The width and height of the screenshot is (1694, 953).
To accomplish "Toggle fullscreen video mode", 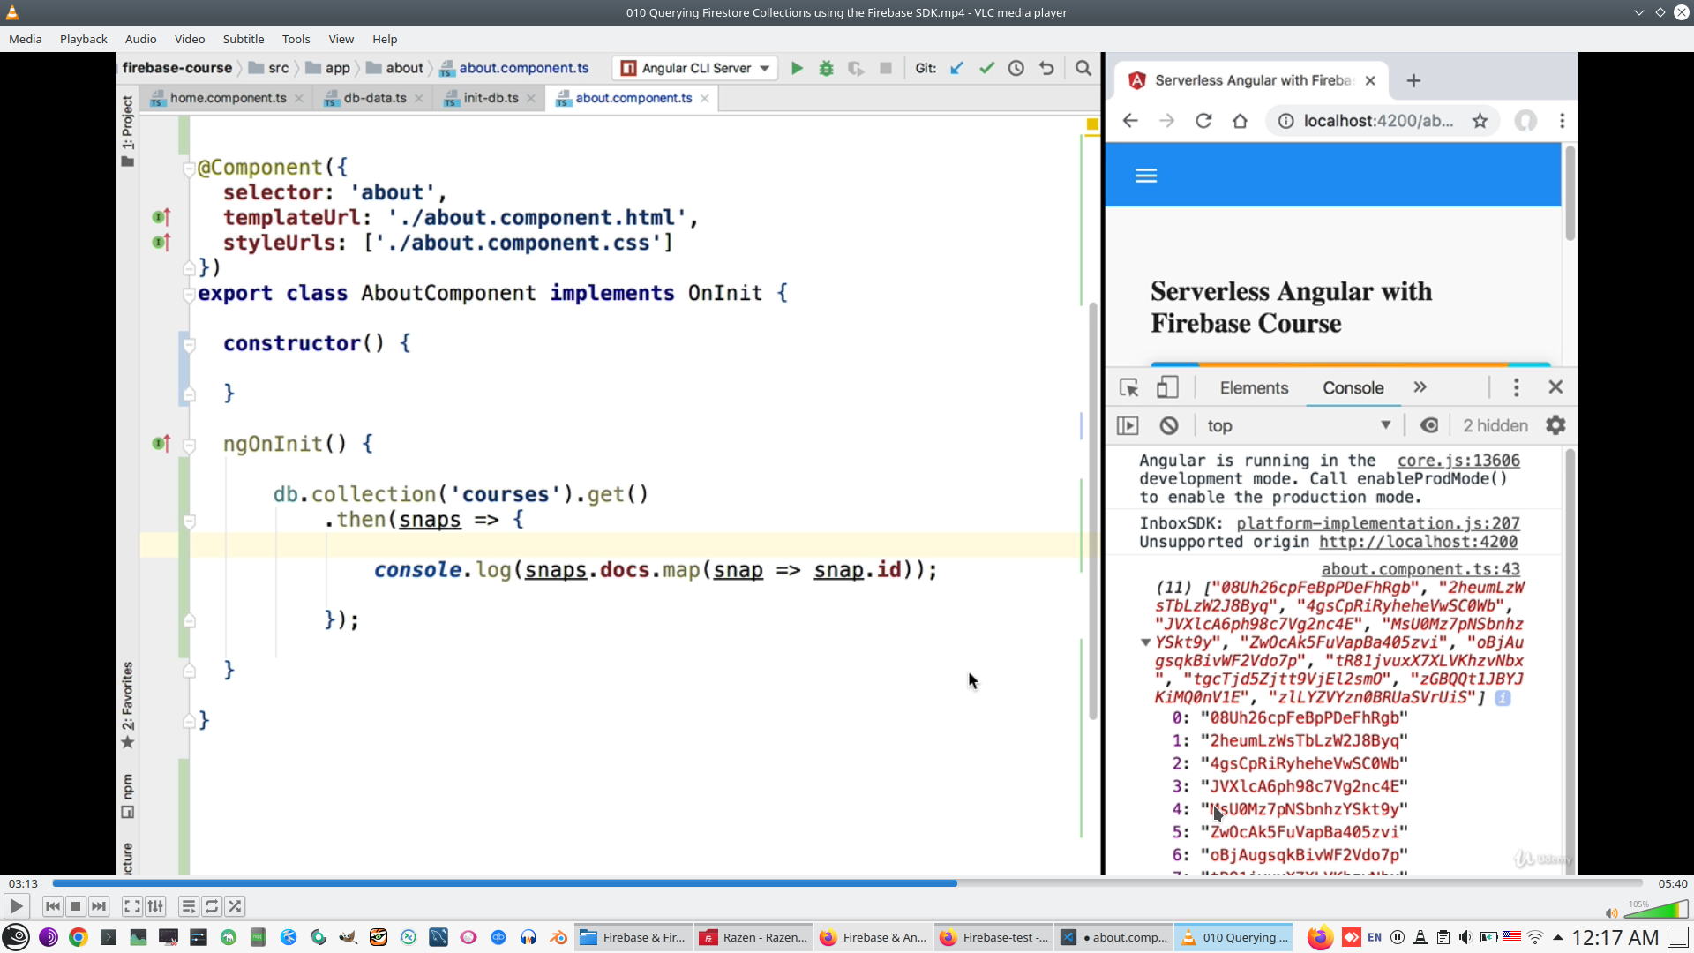I will [x=131, y=906].
